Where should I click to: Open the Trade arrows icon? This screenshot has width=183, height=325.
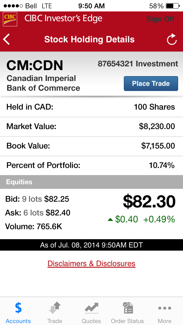(55, 308)
